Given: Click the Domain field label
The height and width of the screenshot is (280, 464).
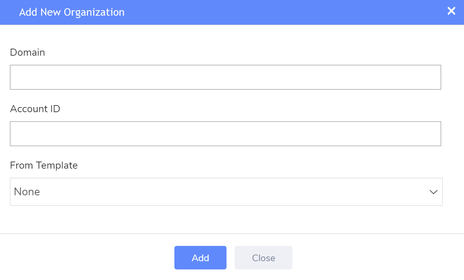Looking at the screenshot, I should pyautogui.click(x=27, y=52).
